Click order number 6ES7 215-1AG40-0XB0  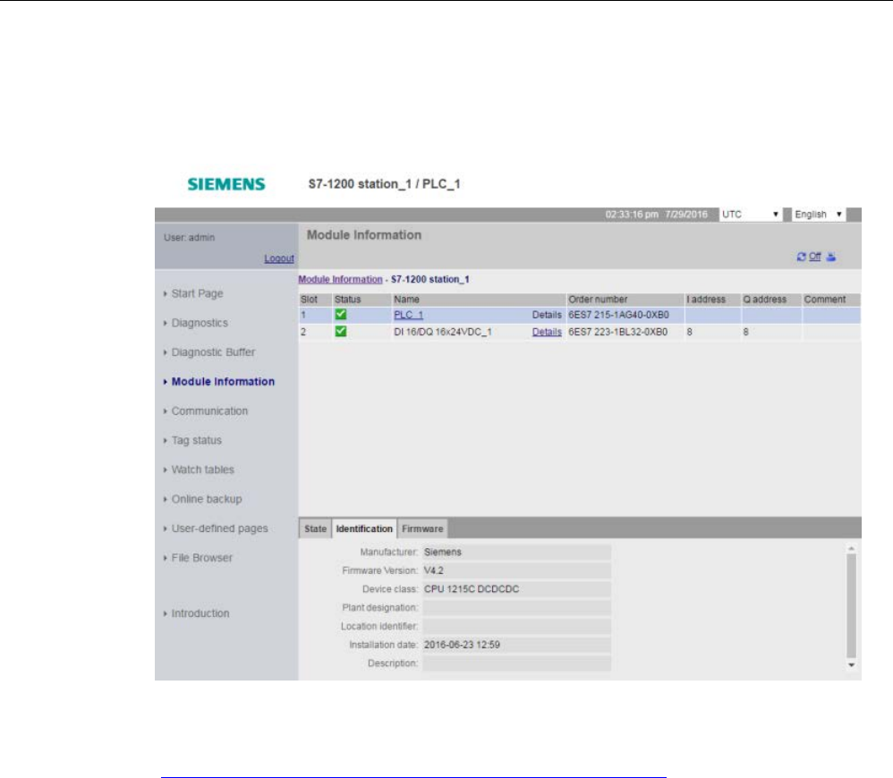coord(618,315)
